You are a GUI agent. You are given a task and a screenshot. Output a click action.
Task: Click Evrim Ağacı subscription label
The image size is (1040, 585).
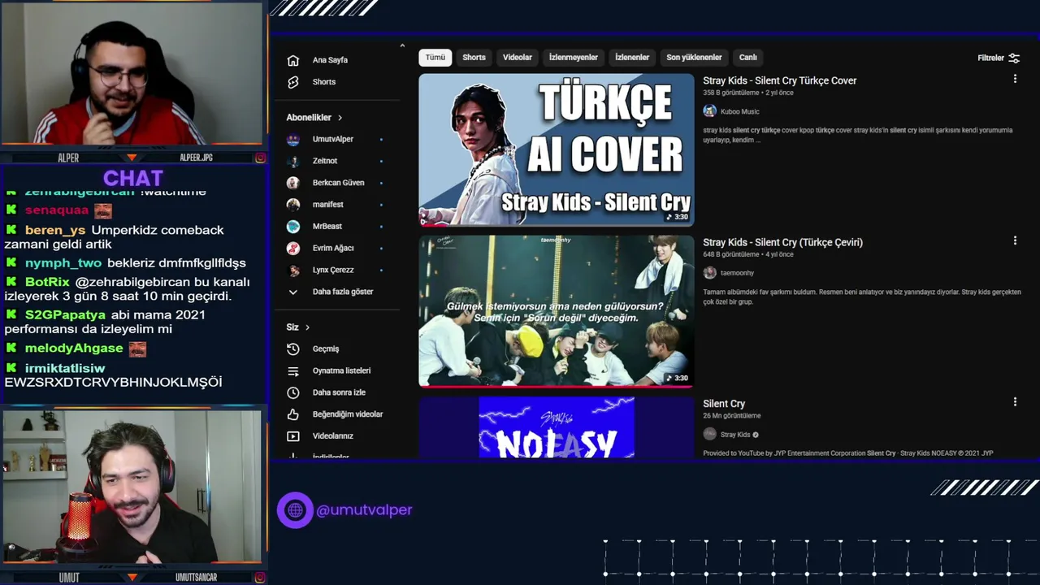333,248
